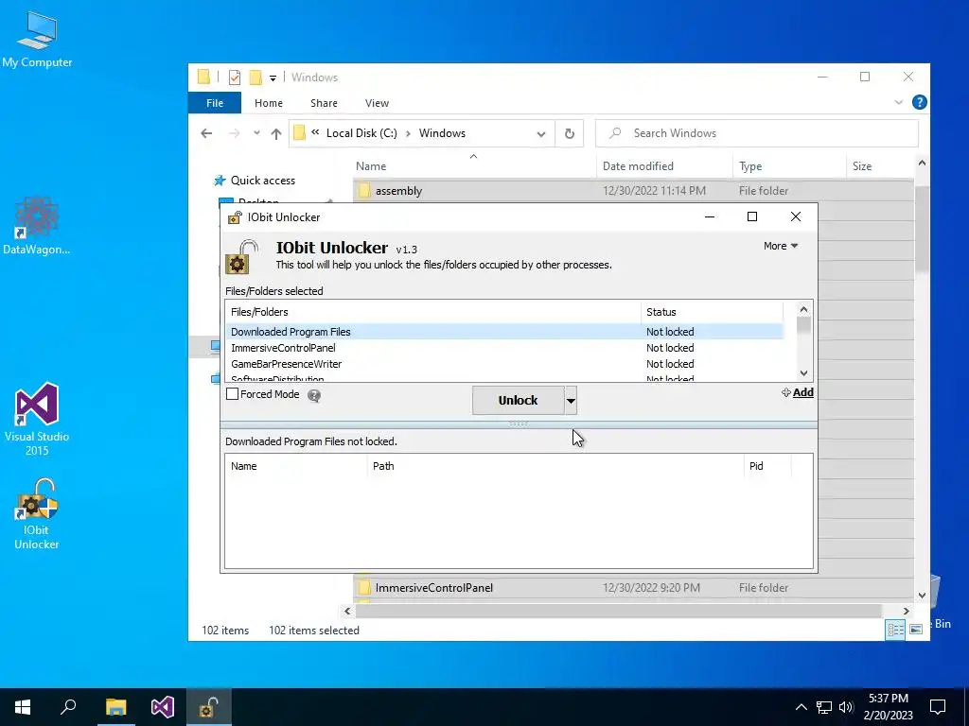The image size is (969, 726).
Task: Sort by Files/Folders column header
Action: [432, 312]
